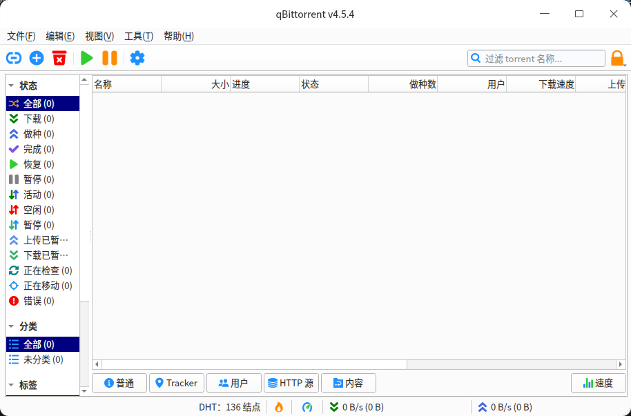Click the sidebar scroll up arrow
631x416 pixels.
pos(84,79)
